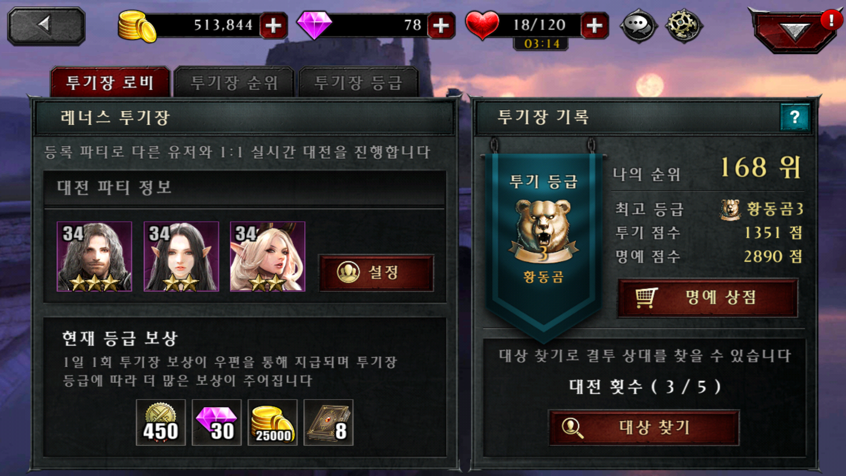The height and width of the screenshot is (476, 846).
Task: Tap the back arrow button
Action: tap(46, 26)
